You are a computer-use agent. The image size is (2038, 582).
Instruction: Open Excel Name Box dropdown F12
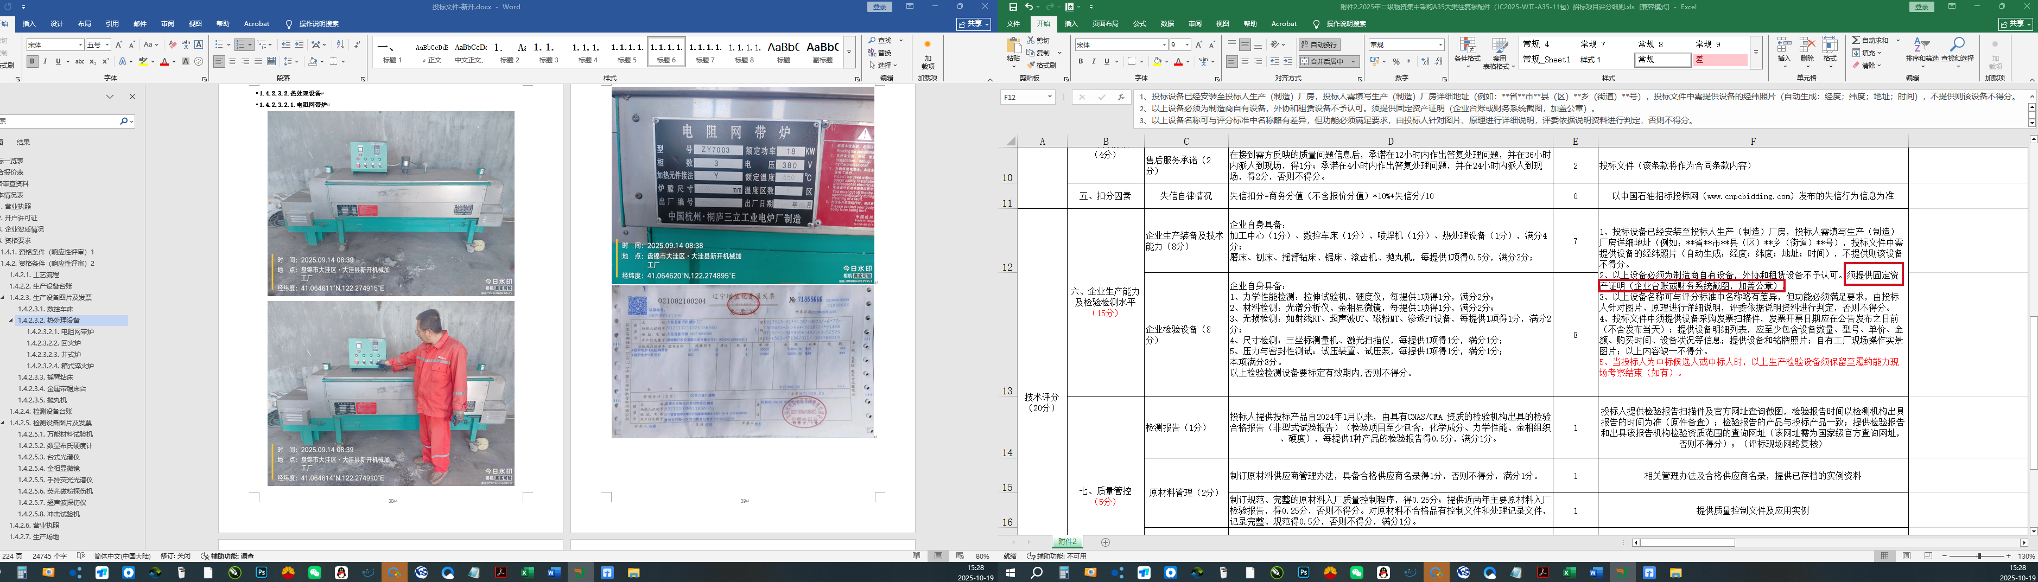coord(1050,97)
